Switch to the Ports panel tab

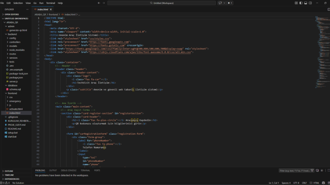pos(97,170)
